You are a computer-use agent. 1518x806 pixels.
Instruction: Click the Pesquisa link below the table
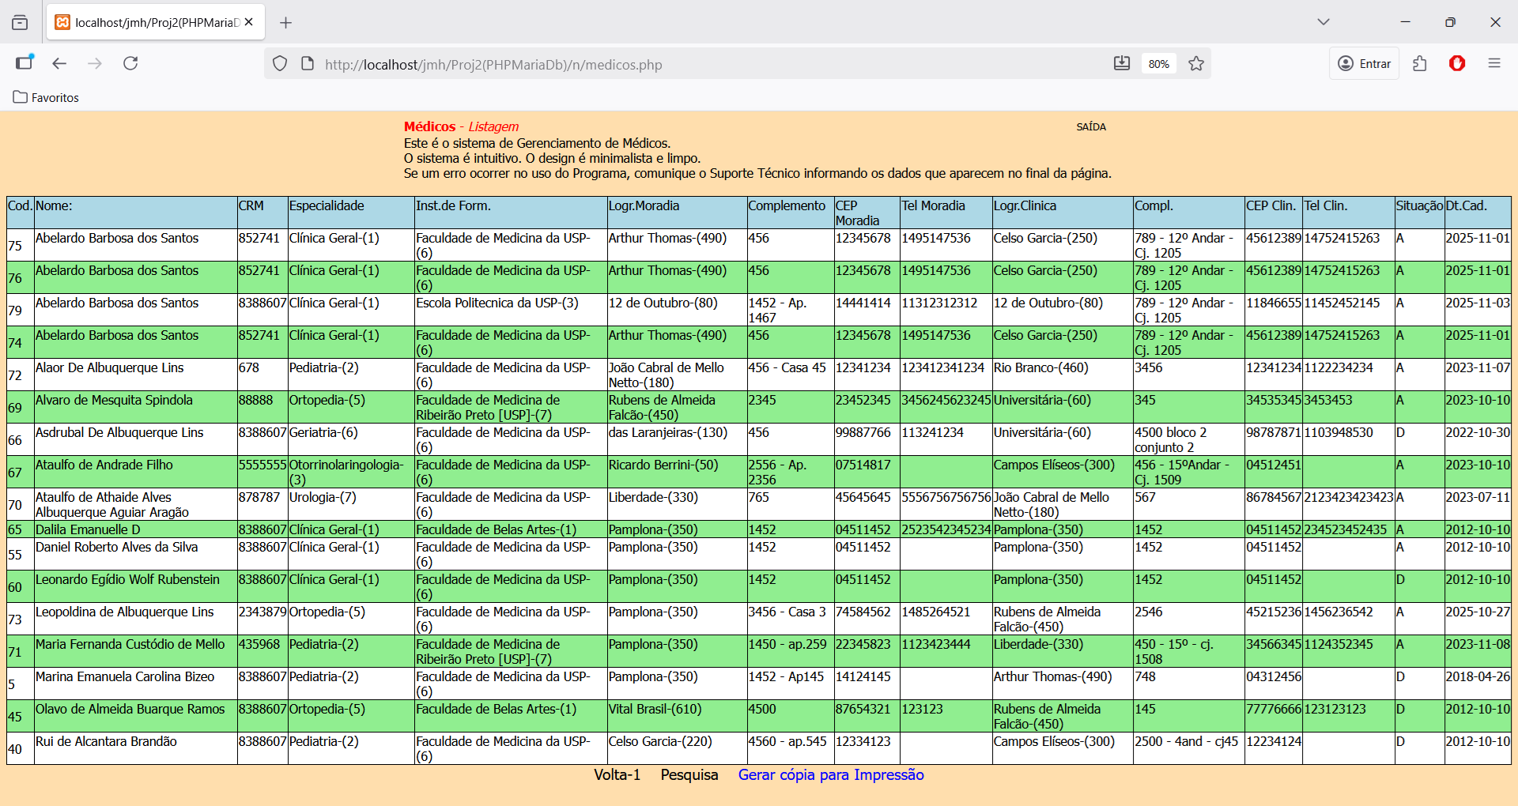[x=689, y=775]
